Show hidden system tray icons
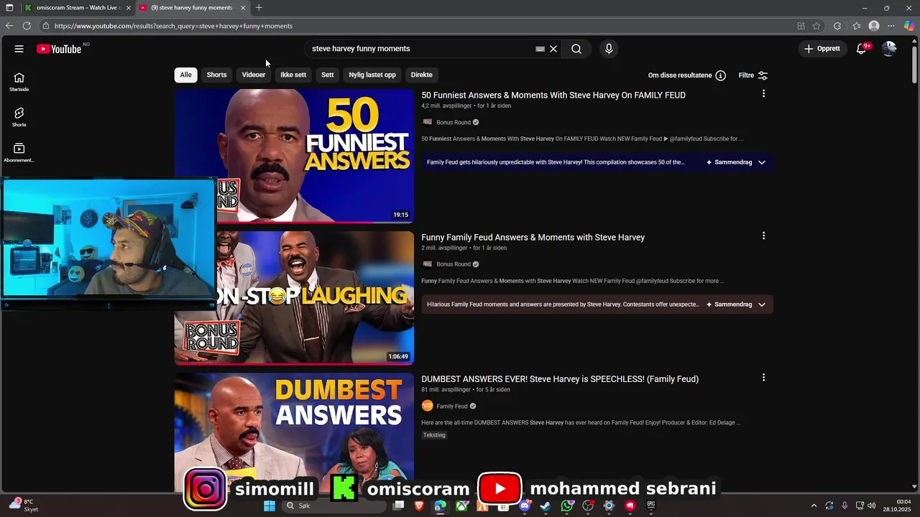The height and width of the screenshot is (517, 920). [814, 506]
